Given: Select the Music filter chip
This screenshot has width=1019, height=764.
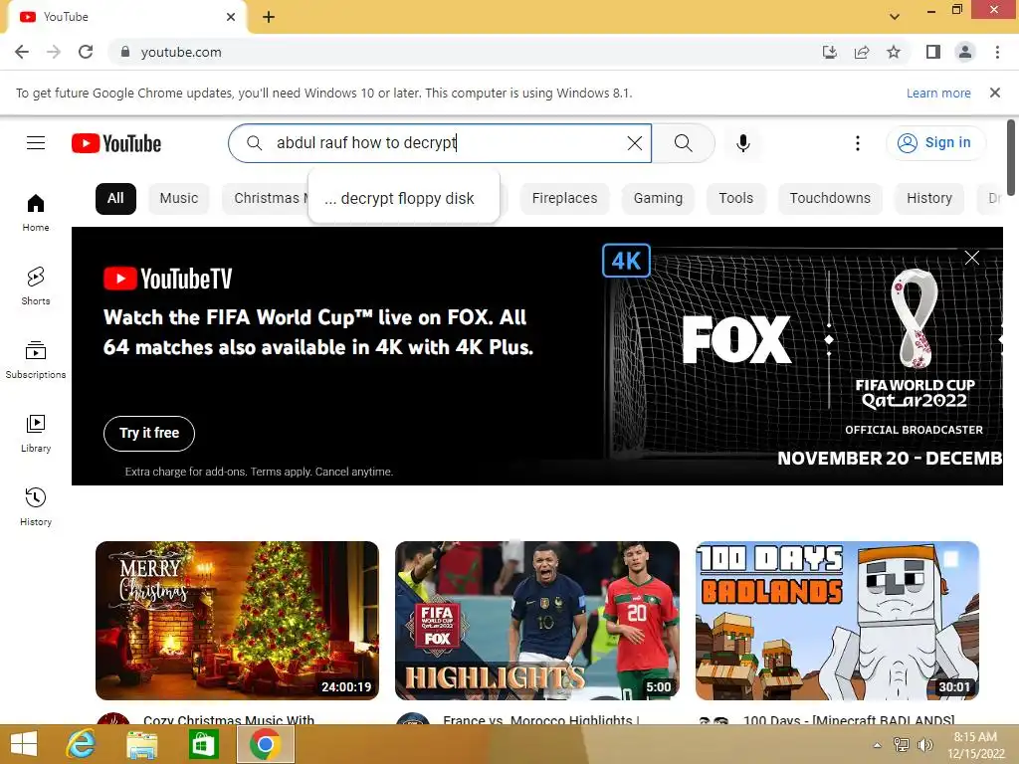Looking at the screenshot, I should (x=179, y=198).
